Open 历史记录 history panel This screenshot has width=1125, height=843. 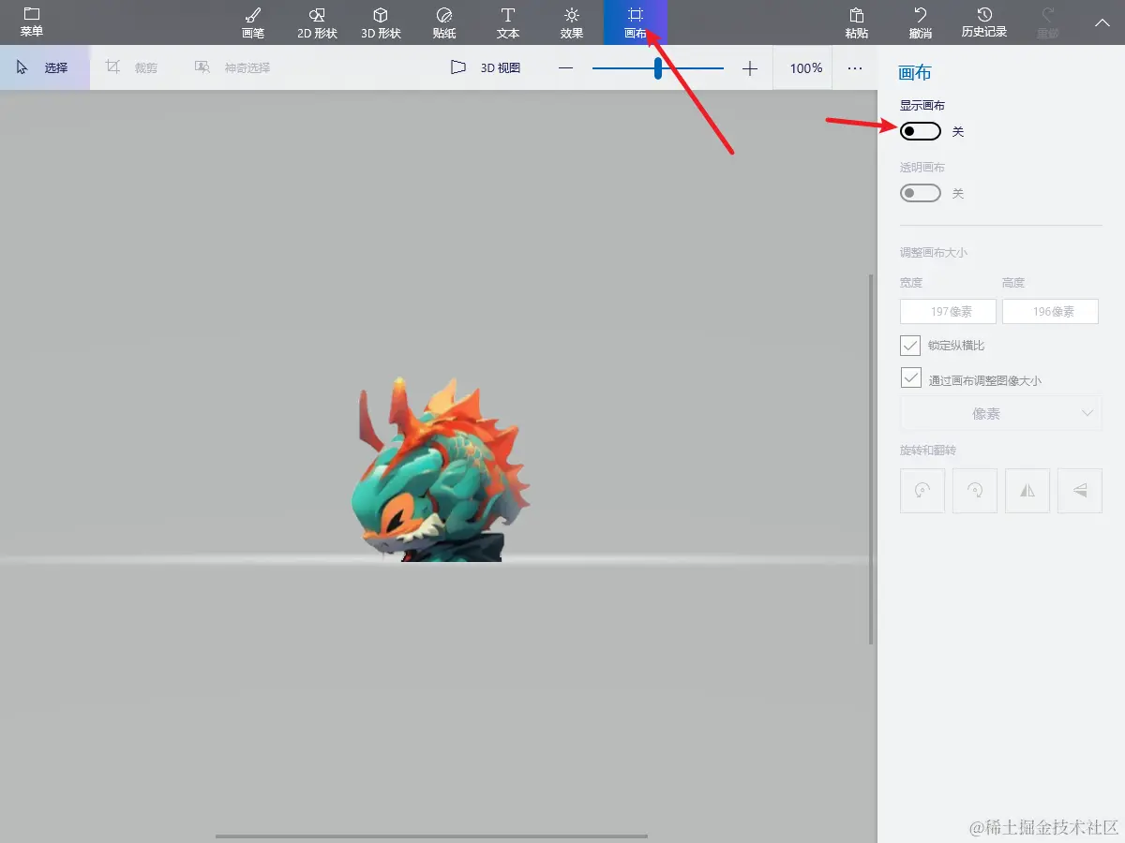984,22
